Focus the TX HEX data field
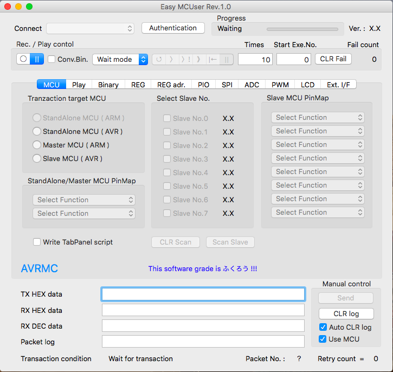Screen dimensions: 393x372 (203, 294)
